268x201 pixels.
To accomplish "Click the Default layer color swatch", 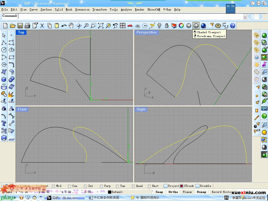I will point(110,192).
